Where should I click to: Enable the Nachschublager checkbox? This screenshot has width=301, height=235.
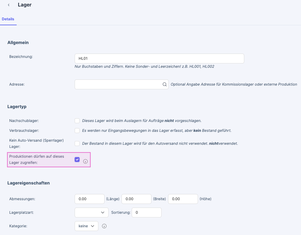77,121
